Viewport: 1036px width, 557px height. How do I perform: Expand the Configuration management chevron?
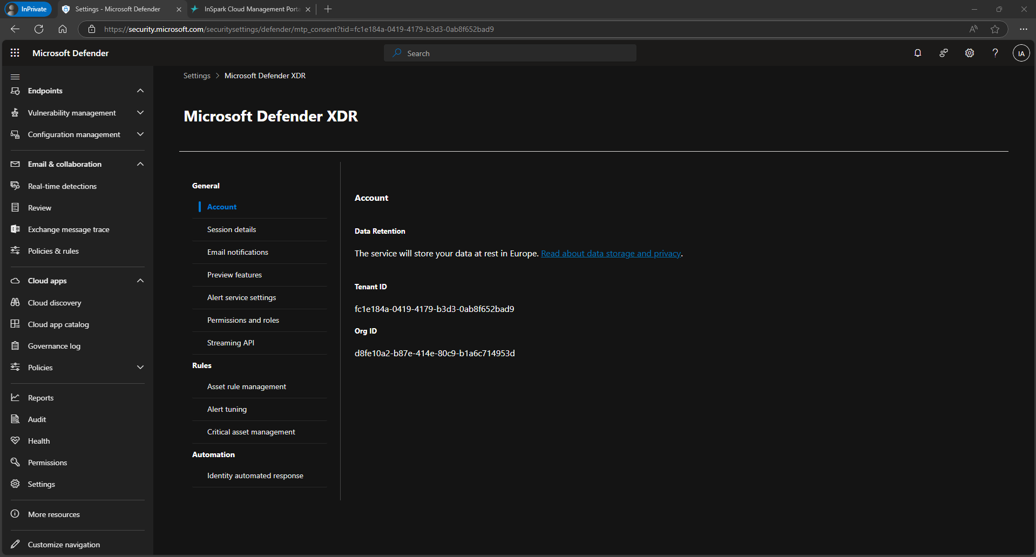[x=140, y=134]
